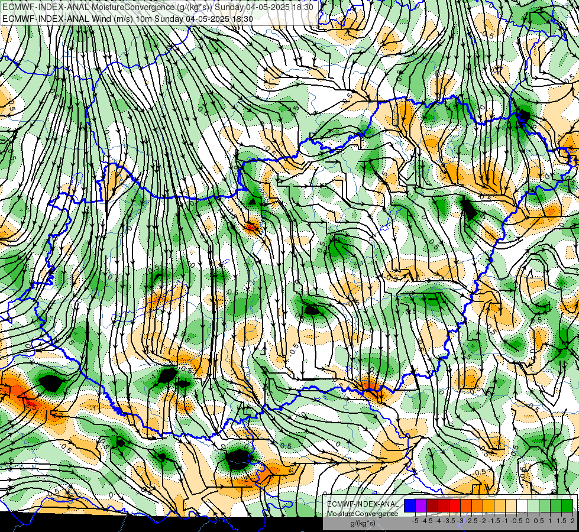Select the pale peach swatch between -1 and -0.5

coord(511,506)
